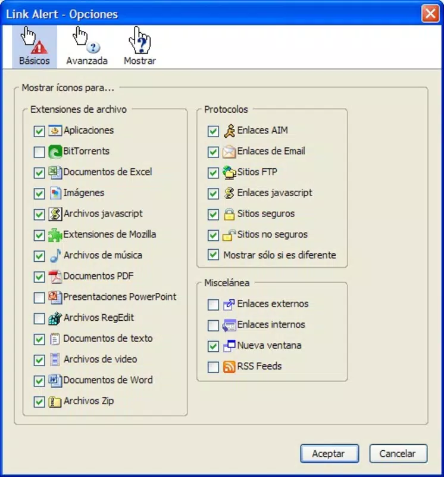444x477 pixels.
Task: Click the red Documentos PDF icon
Action: click(55, 277)
